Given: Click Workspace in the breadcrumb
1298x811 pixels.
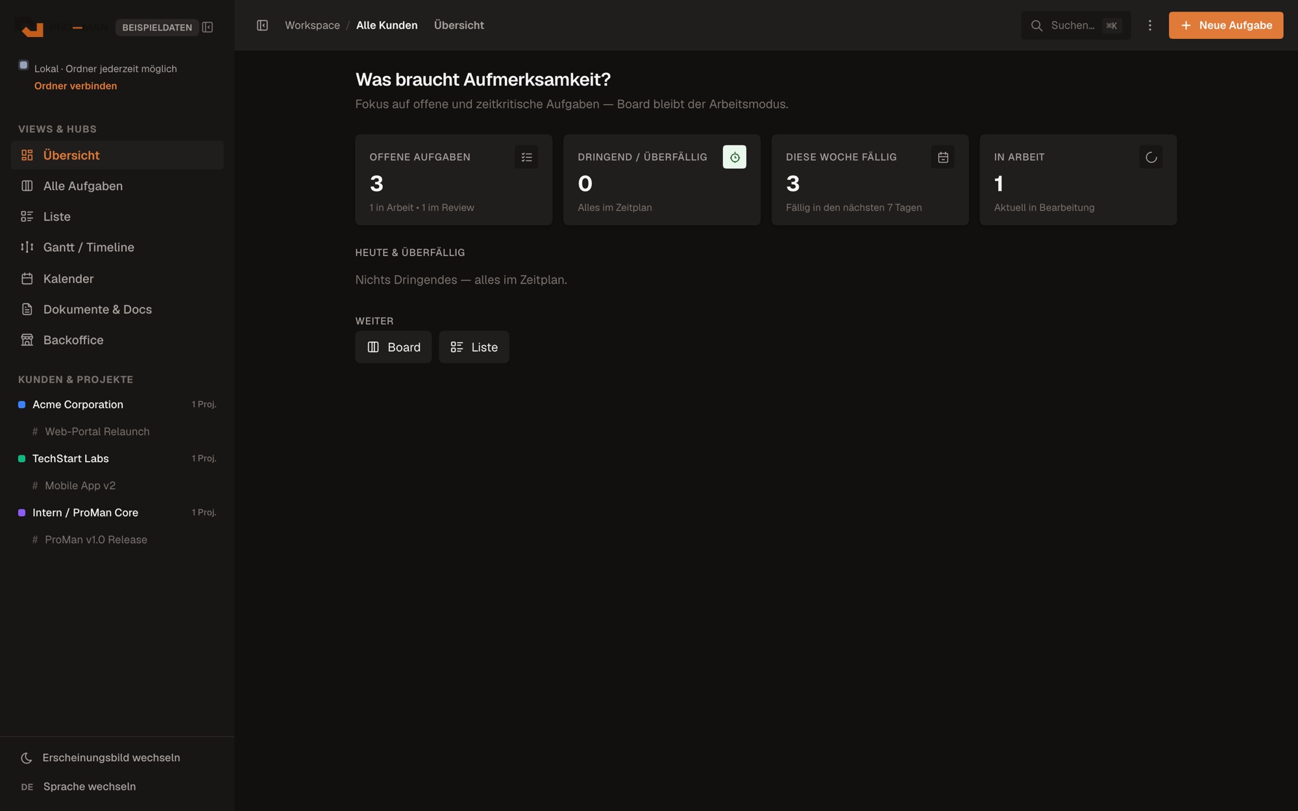Looking at the screenshot, I should pyautogui.click(x=312, y=25).
